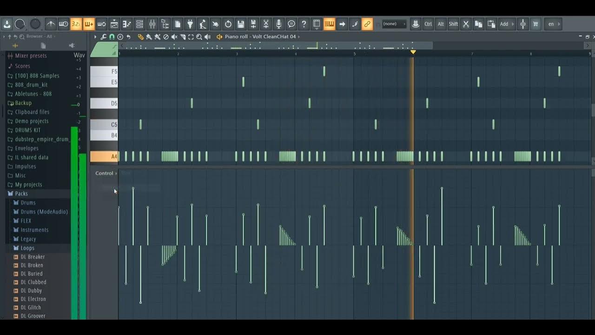Toggle wait for input before recording
The image size is (595, 335).
63,24
